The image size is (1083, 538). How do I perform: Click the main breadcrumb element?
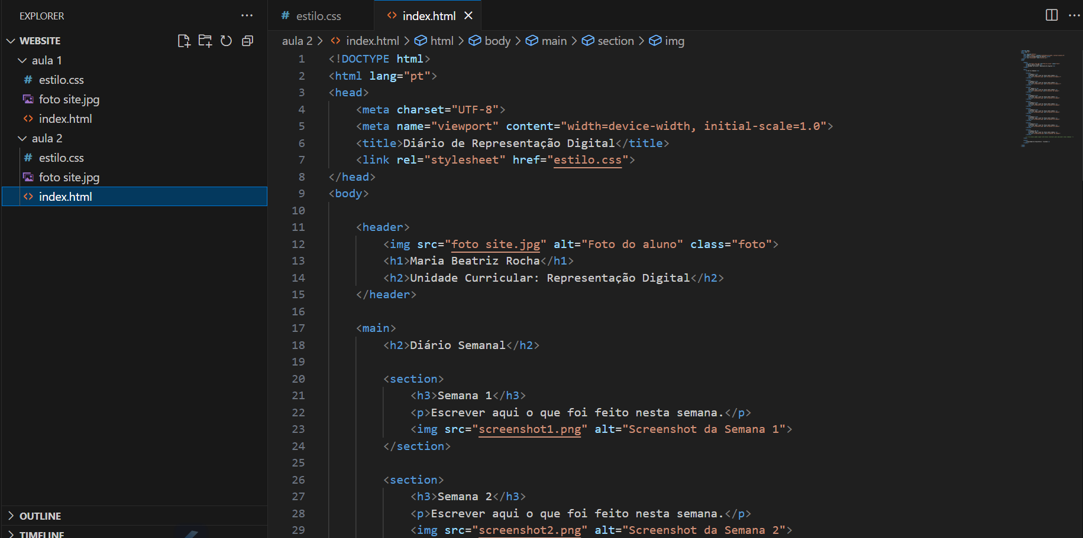pyautogui.click(x=547, y=41)
